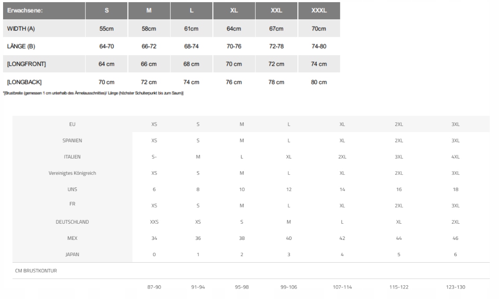Select the LÄNGE (B) row label
The width and height of the screenshot is (499, 299).
point(21,46)
